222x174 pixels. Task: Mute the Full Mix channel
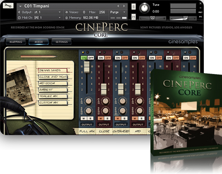84,119
